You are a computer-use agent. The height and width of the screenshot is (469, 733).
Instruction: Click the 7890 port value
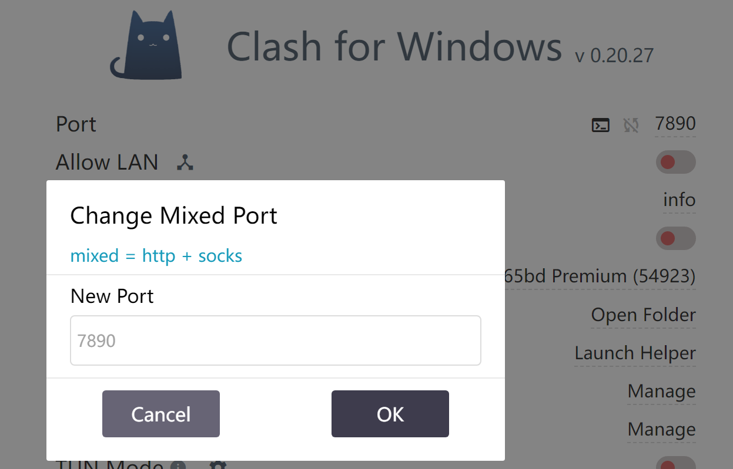tap(675, 124)
